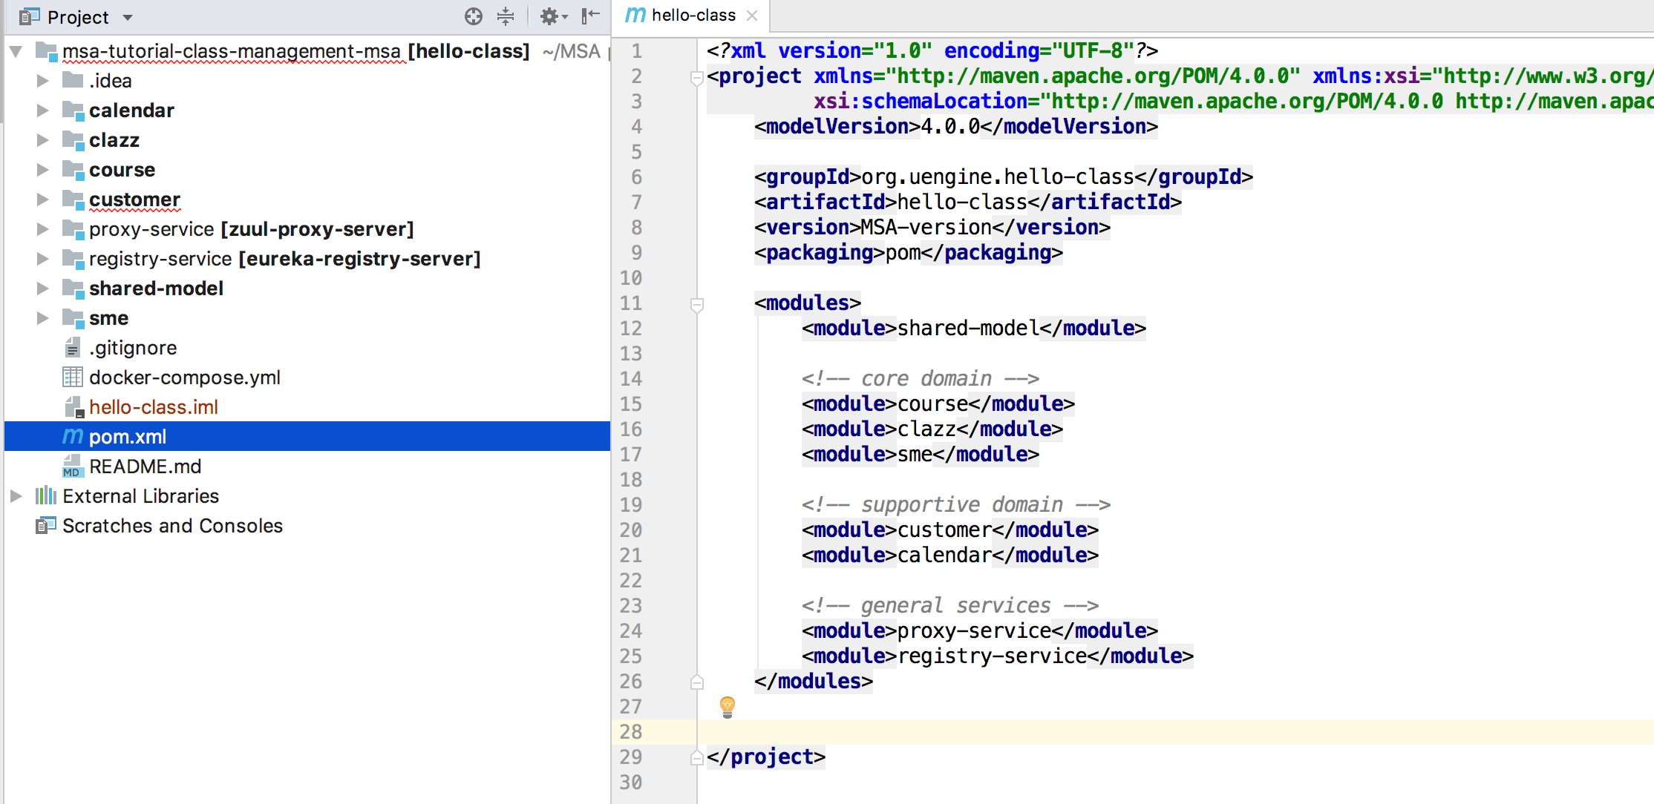
Task: Click the yellow lightbulb intention icon
Action: (x=728, y=705)
